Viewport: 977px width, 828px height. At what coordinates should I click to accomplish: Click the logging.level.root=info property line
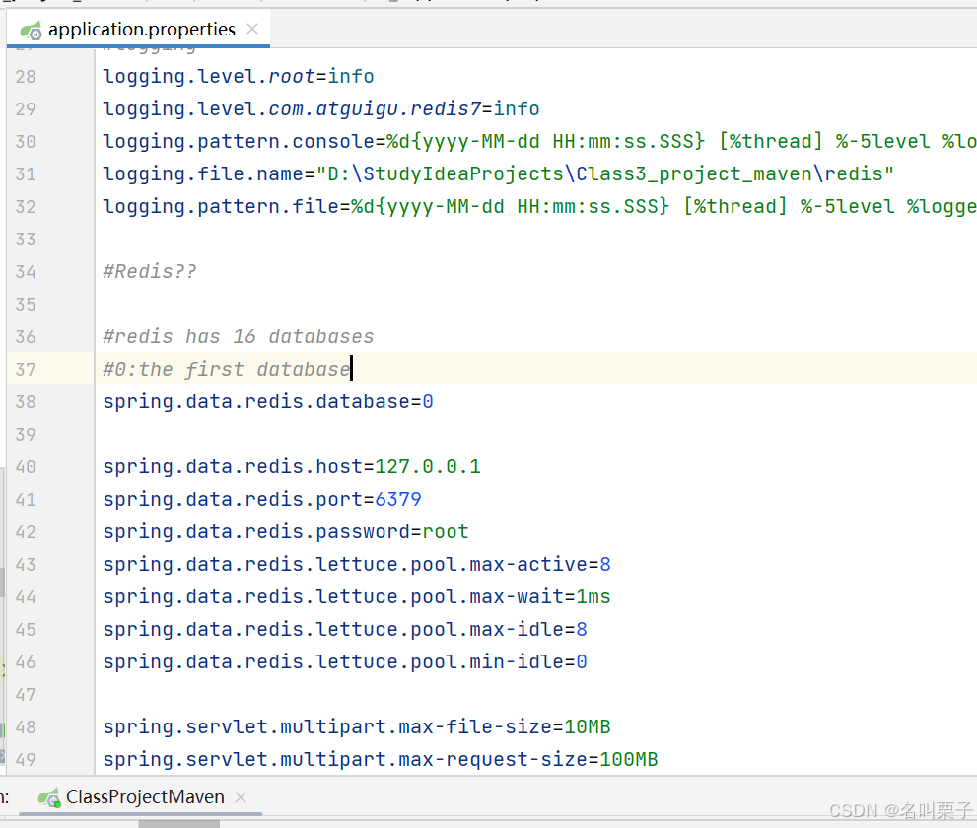237,76
